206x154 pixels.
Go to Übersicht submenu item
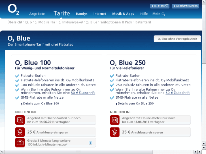pyautogui.click(x=15, y=22)
